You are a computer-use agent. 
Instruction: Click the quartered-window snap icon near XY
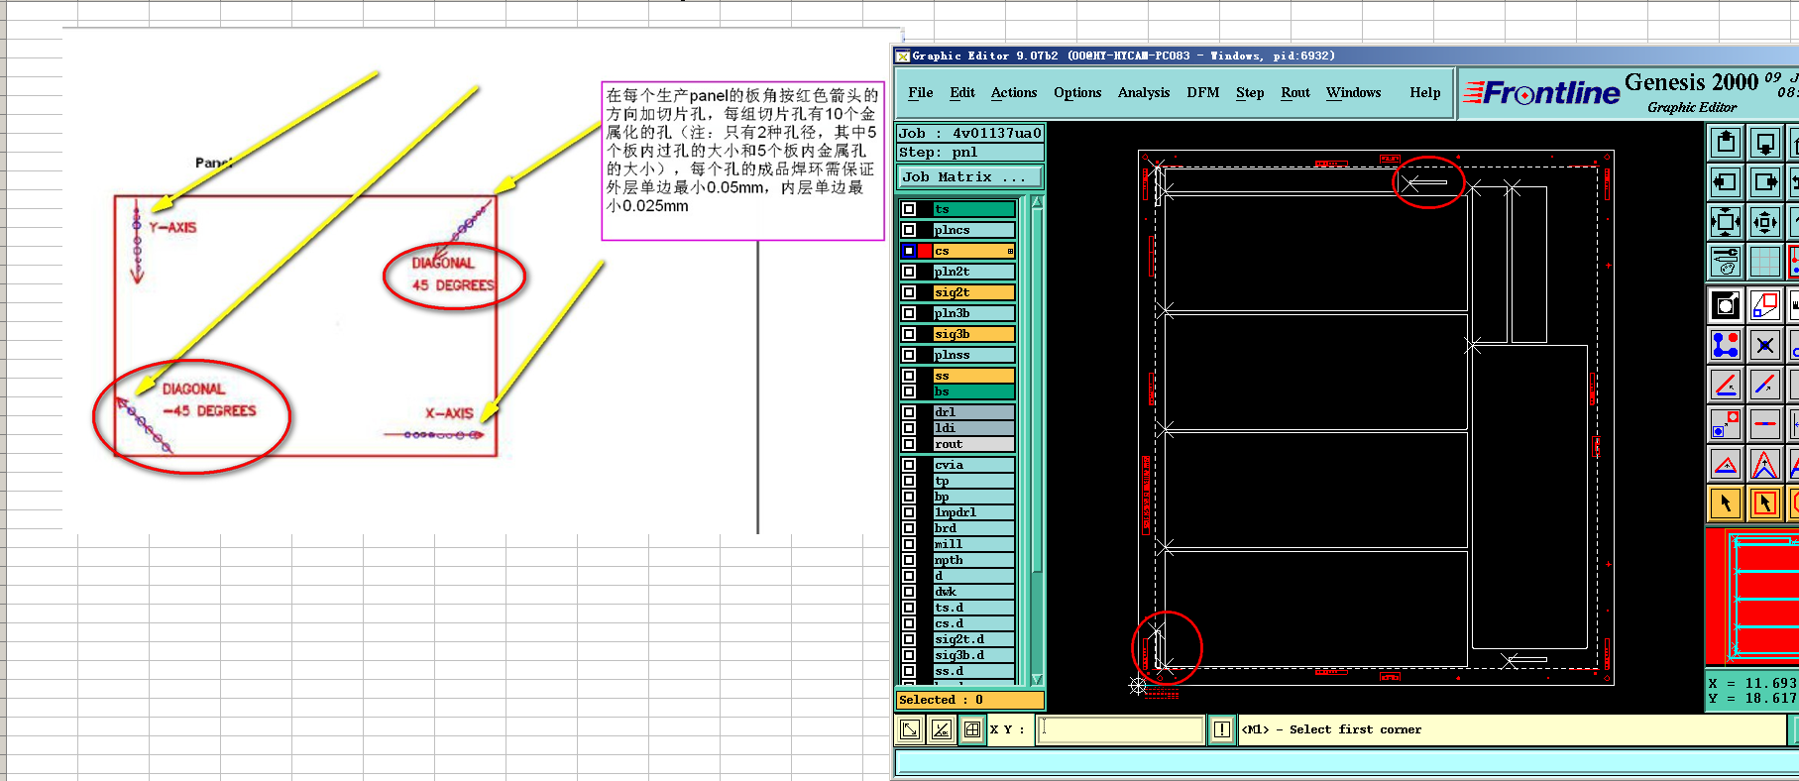pyautogui.click(x=972, y=730)
